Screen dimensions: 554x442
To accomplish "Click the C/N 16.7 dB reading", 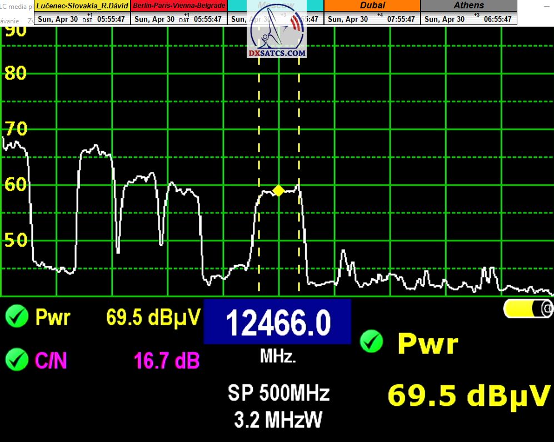I will tap(166, 361).
